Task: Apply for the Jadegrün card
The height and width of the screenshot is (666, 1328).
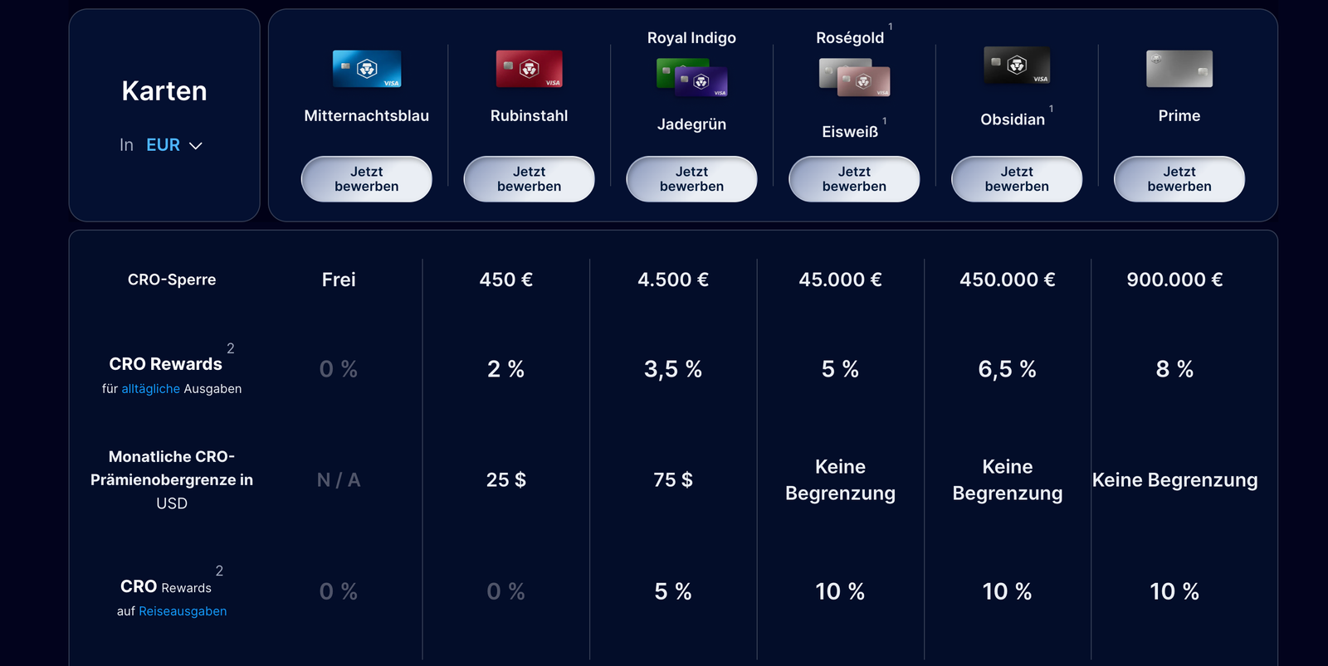Action: tap(691, 179)
